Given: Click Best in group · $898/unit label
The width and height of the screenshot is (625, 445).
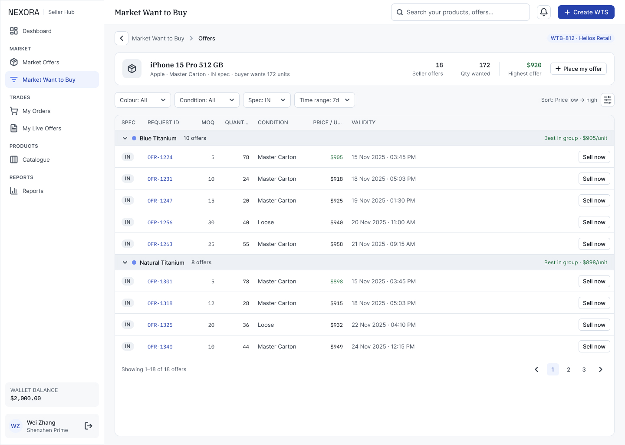Looking at the screenshot, I should pyautogui.click(x=576, y=262).
